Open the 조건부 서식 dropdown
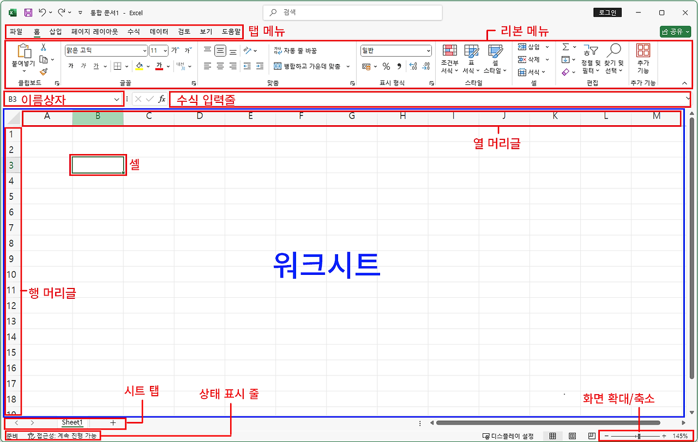This screenshot has width=698, height=442. pos(450,60)
